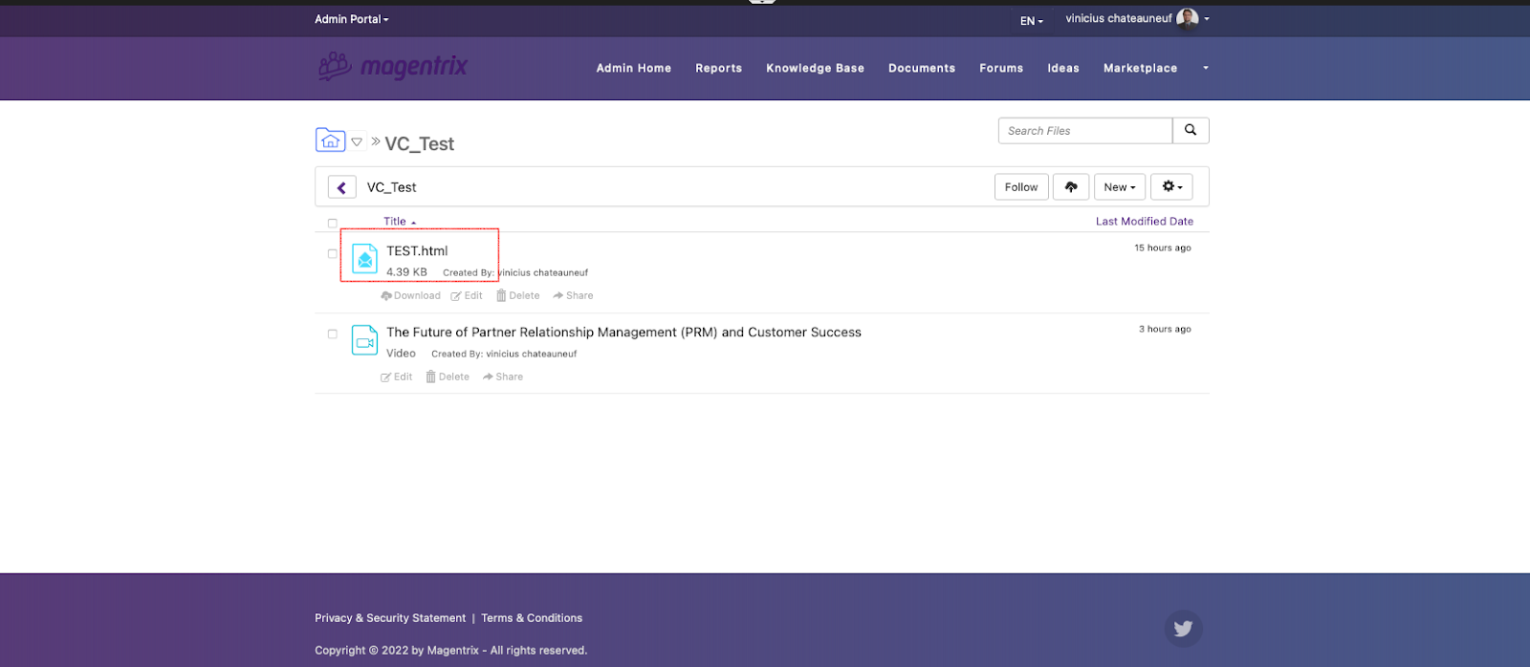Check the PRM video row checkbox
Viewport: 1530px width, 667px height.
pyautogui.click(x=333, y=334)
